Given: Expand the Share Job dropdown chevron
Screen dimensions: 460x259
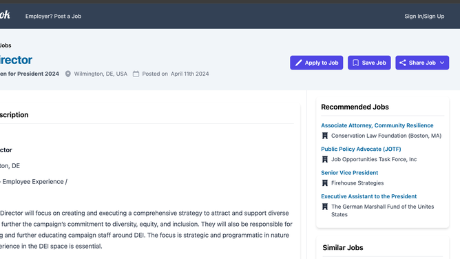Looking at the screenshot, I should 442,63.
